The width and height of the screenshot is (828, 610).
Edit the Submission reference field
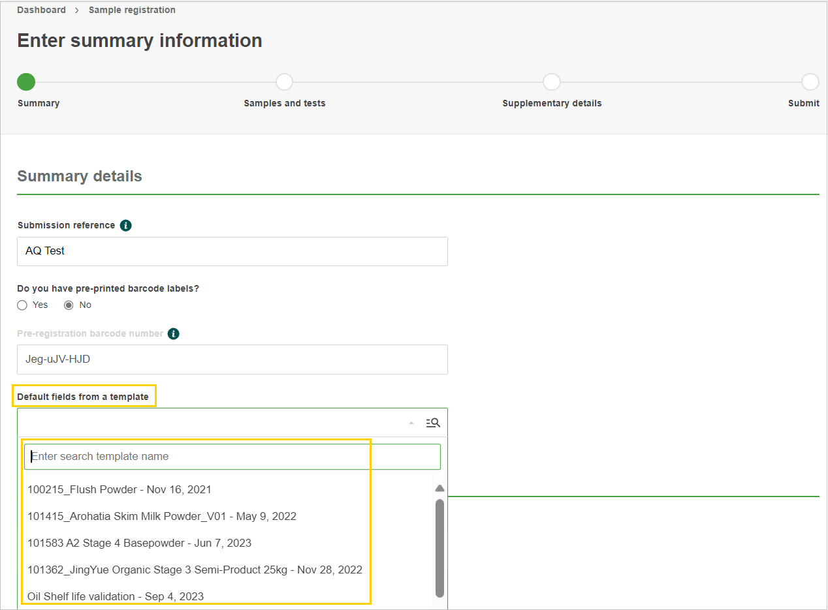point(232,251)
